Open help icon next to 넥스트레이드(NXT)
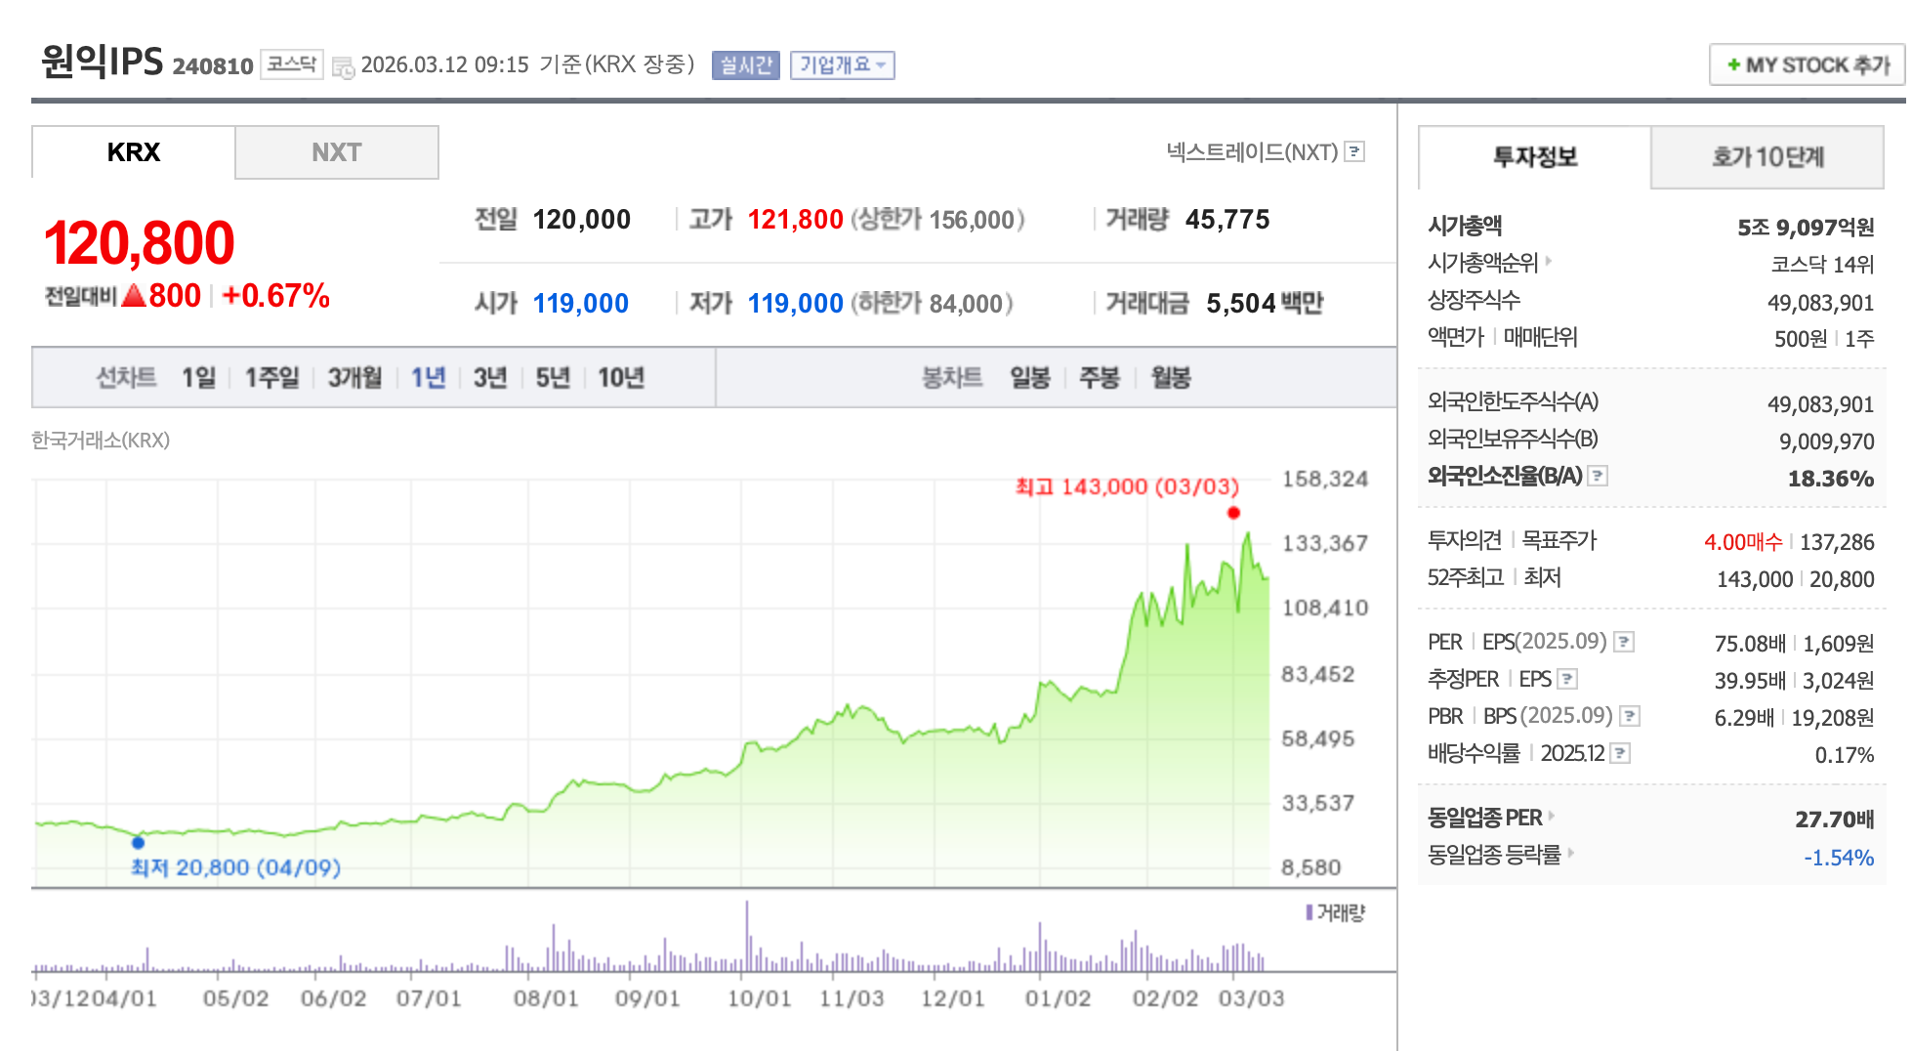 pyautogui.click(x=1354, y=151)
